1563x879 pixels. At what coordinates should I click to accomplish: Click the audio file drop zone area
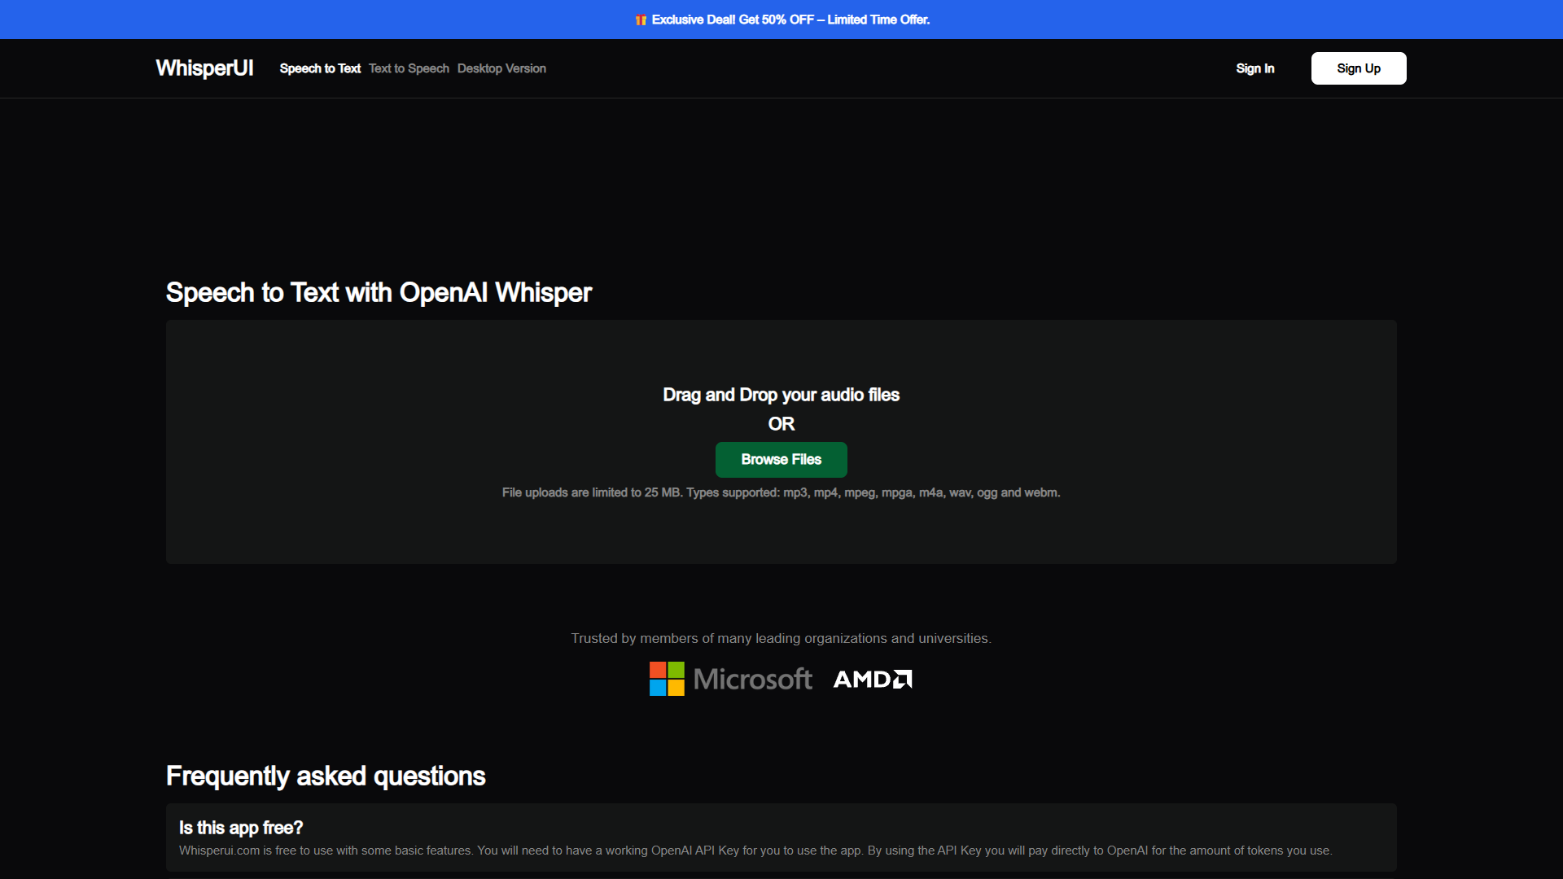(781, 442)
